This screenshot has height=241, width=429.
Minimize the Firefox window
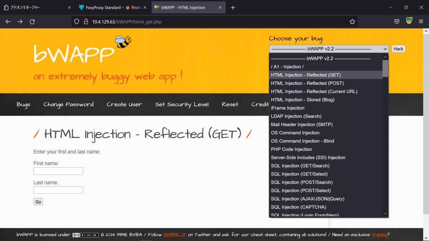[390, 7]
